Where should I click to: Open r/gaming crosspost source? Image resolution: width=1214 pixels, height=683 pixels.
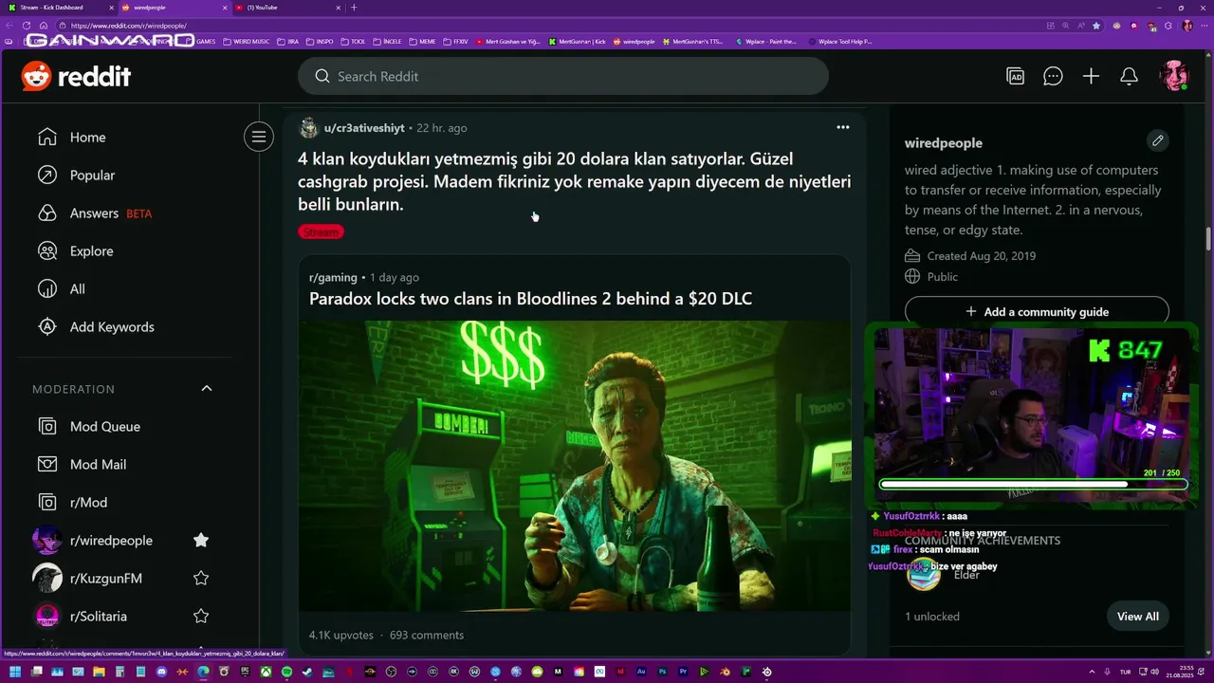coord(333,278)
